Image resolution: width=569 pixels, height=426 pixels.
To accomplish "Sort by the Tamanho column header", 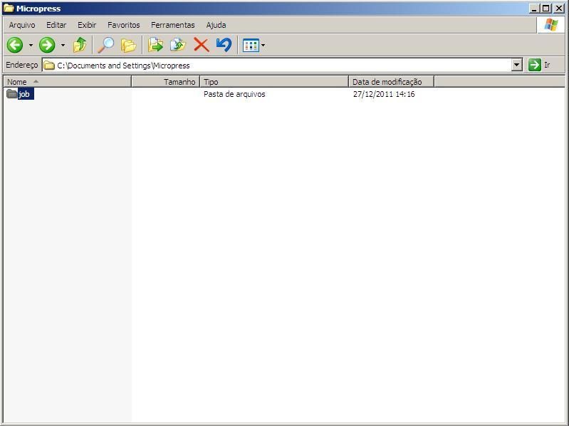I will tap(166, 82).
